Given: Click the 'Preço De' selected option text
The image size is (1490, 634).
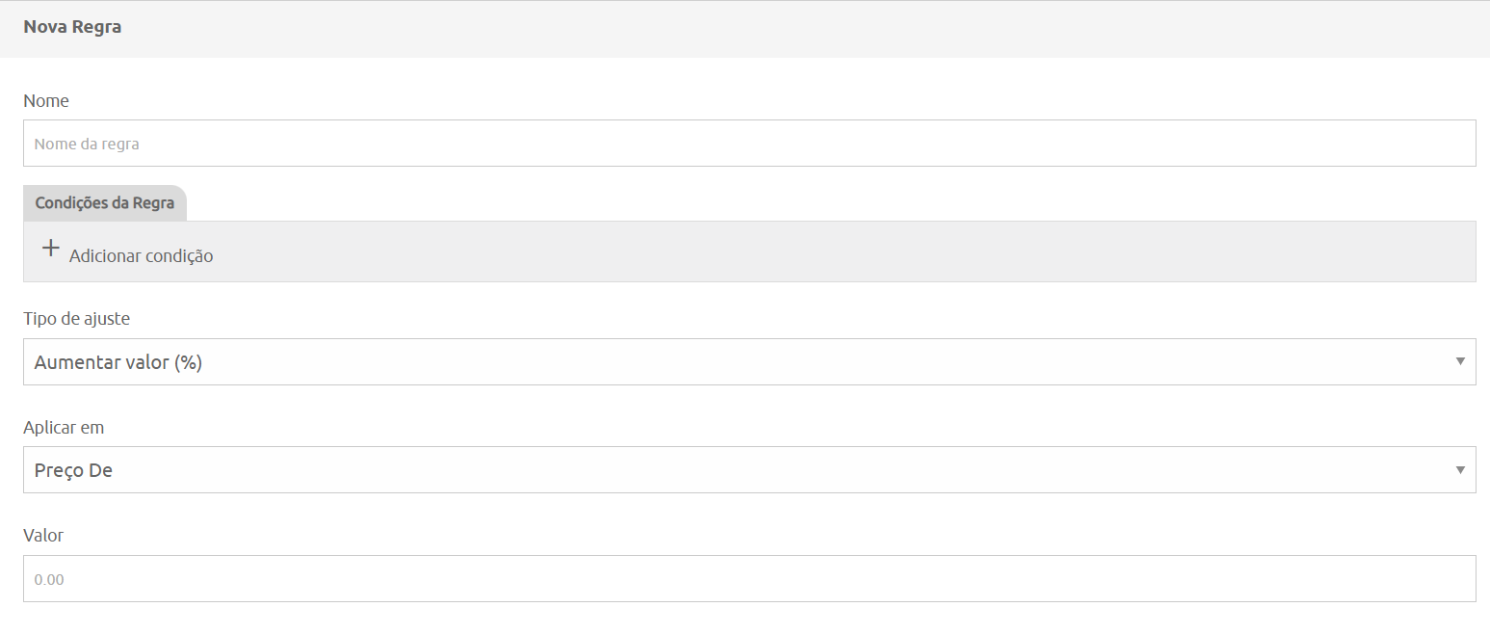Looking at the screenshot, I should tap(73, 471).
